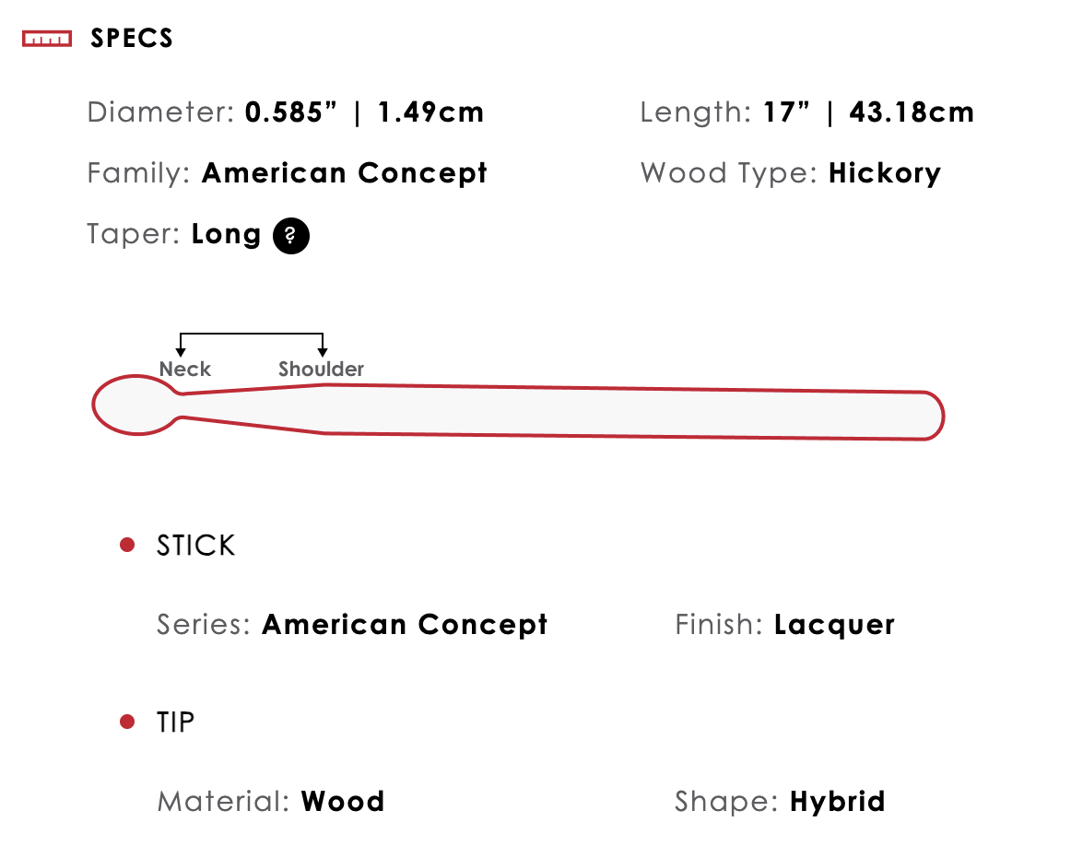Viewport: 1071px width, 846px height.
Task: Click the tip Shape value Hybrid
Action: tap(838, 801)
